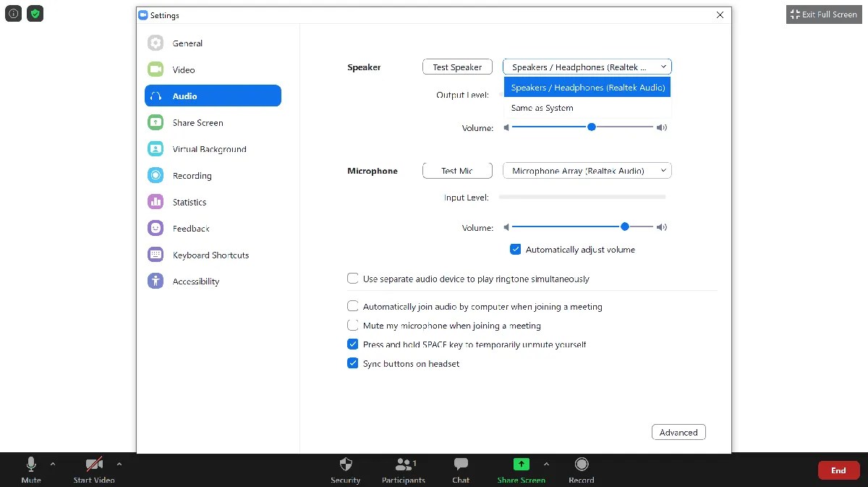This screenshot has height=487, width=868.
Task: Click the Accessibility person icon
Action: point(156,281)
